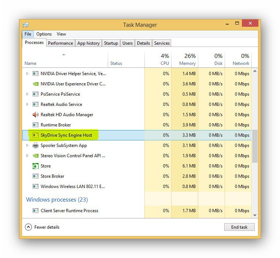Select the Processes tab
This screenshot has height=258, width=280.
[34, 43]
